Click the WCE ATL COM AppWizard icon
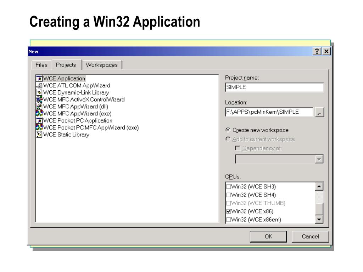 (x=39, y=86)
